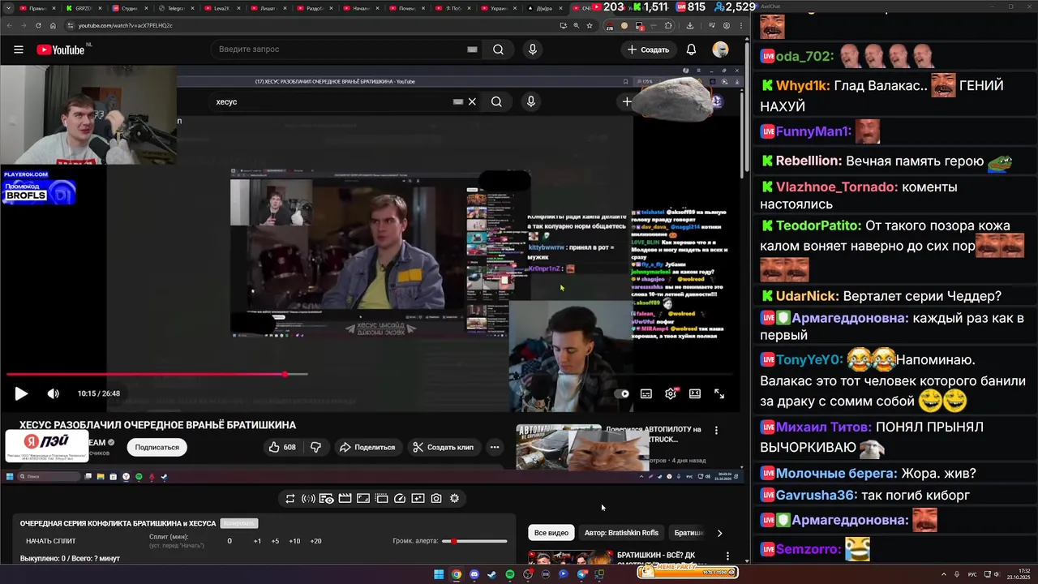
Task: Open the Windows Start button on the taskbar
Action: tap(439, 574)
